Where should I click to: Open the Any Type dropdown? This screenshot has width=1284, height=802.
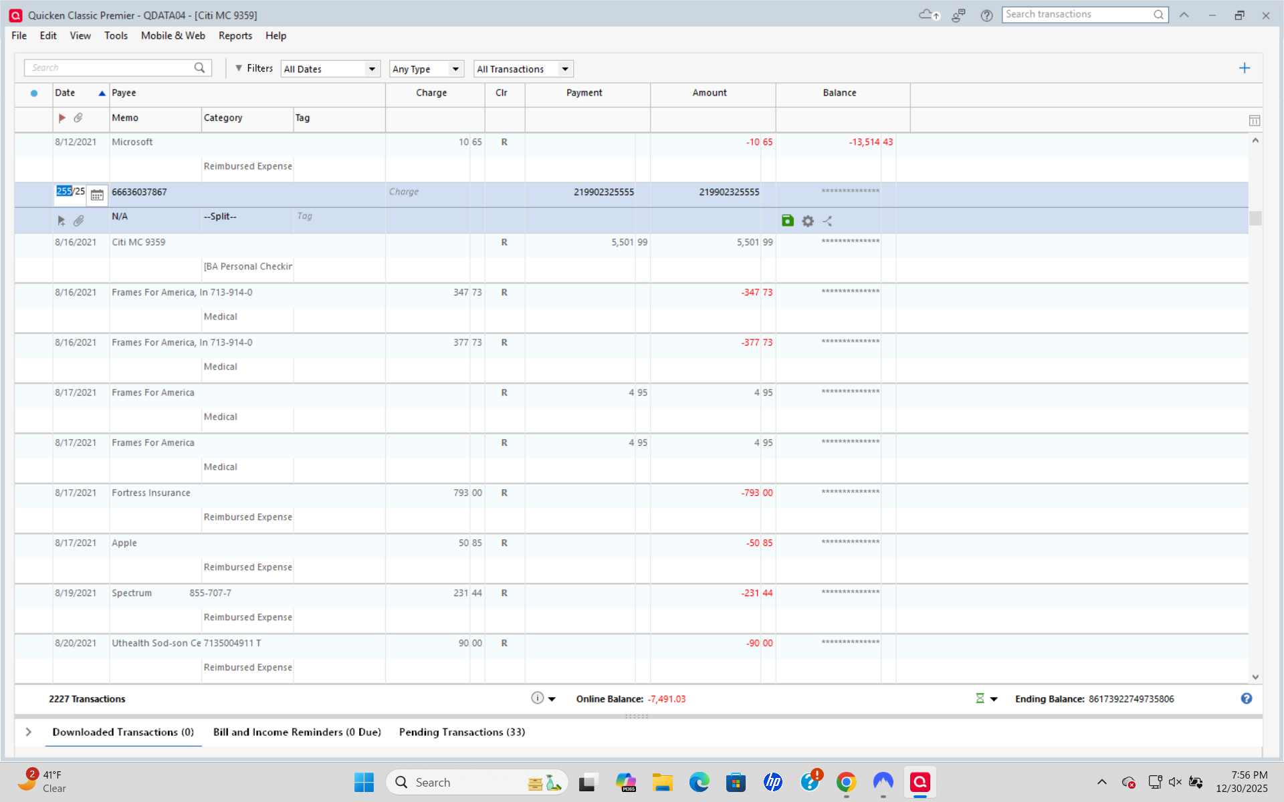coord(426,69)
